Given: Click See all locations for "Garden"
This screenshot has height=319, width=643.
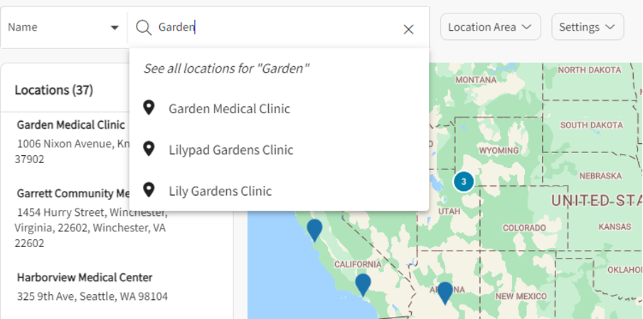Looking at the screenshot, I should (x=226, y=68).
